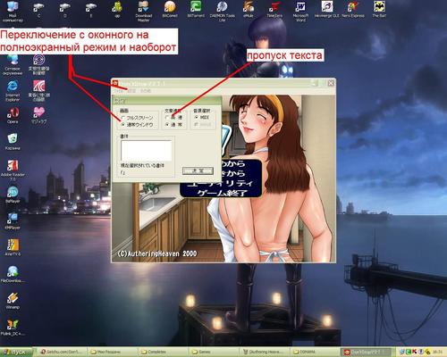Open The Bat! mail client icon
This screenshot has width=447, height=357.
(379, 10)
